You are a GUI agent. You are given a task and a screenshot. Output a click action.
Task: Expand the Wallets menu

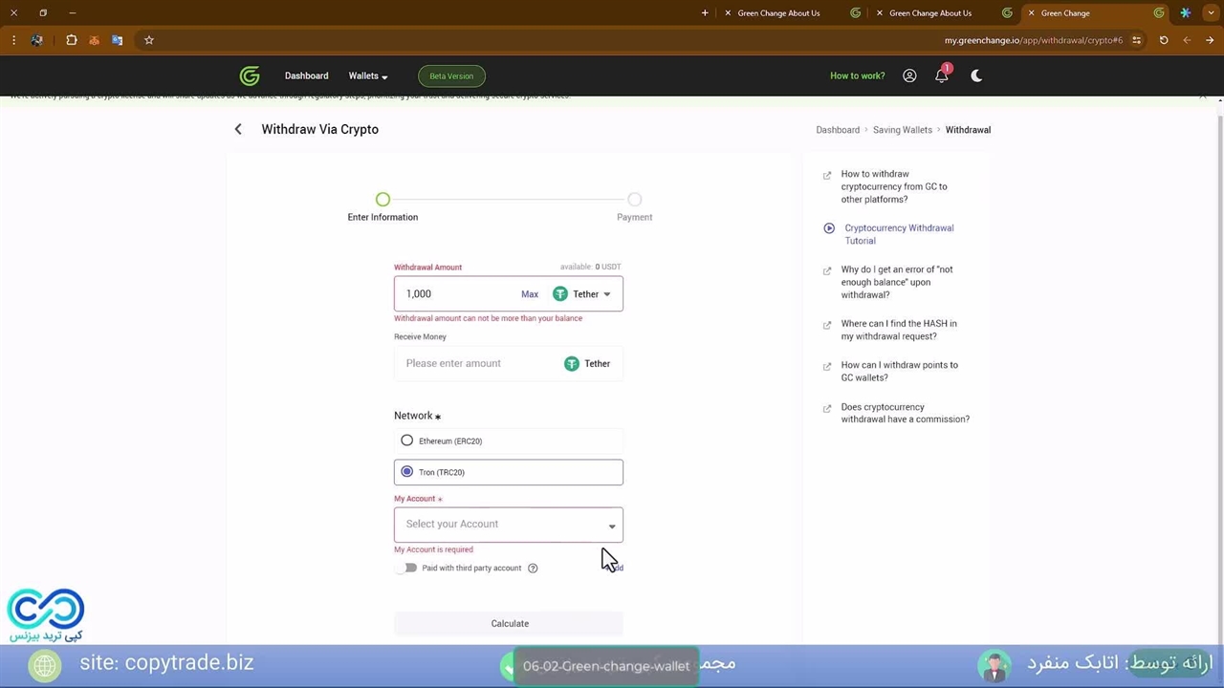367,76
